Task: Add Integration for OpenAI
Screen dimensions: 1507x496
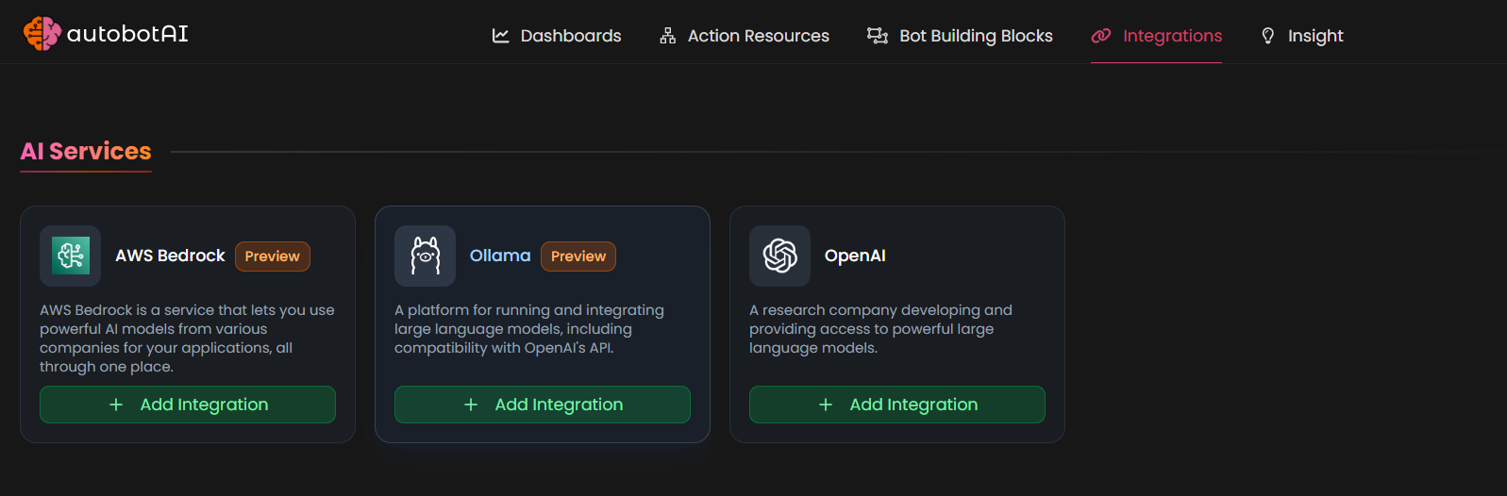Action: click(x=897, y=405)
